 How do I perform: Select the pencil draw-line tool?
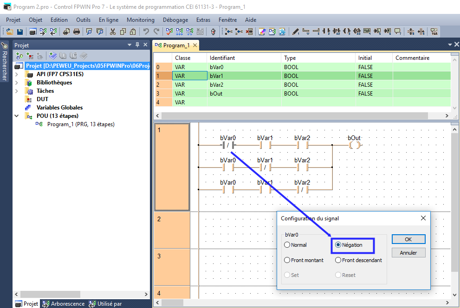point(296,32)
